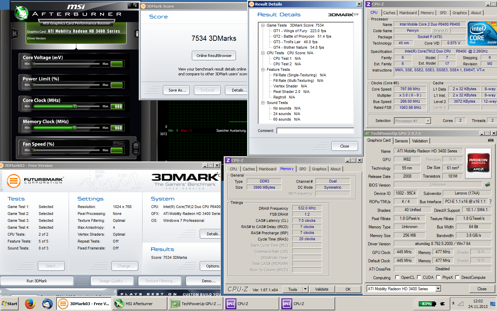The height and width of the screenshot is (311, 497).
Task: Click the Online ResultBrowser button
Action: click(x=214, y=56)
